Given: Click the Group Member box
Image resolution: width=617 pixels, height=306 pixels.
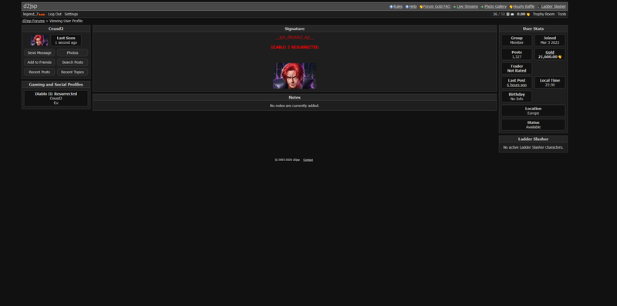Looking at the screenshot, I should point(517,40).
